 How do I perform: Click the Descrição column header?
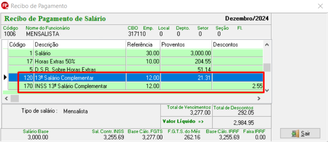coord(80,45)
